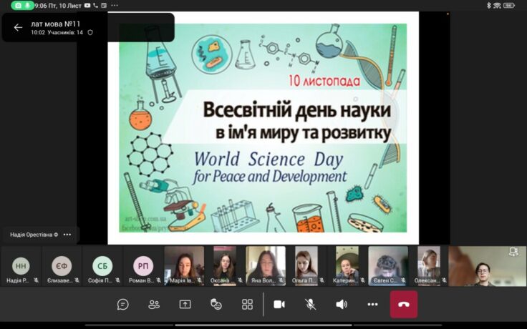The width and height of the screenshot is (527, 329).
Task: Open meeting details for лат мова №11
Action: 57,24
